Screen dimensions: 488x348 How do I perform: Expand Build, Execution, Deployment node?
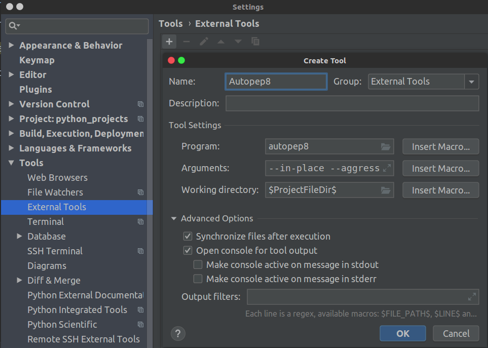tap(11, 133)
